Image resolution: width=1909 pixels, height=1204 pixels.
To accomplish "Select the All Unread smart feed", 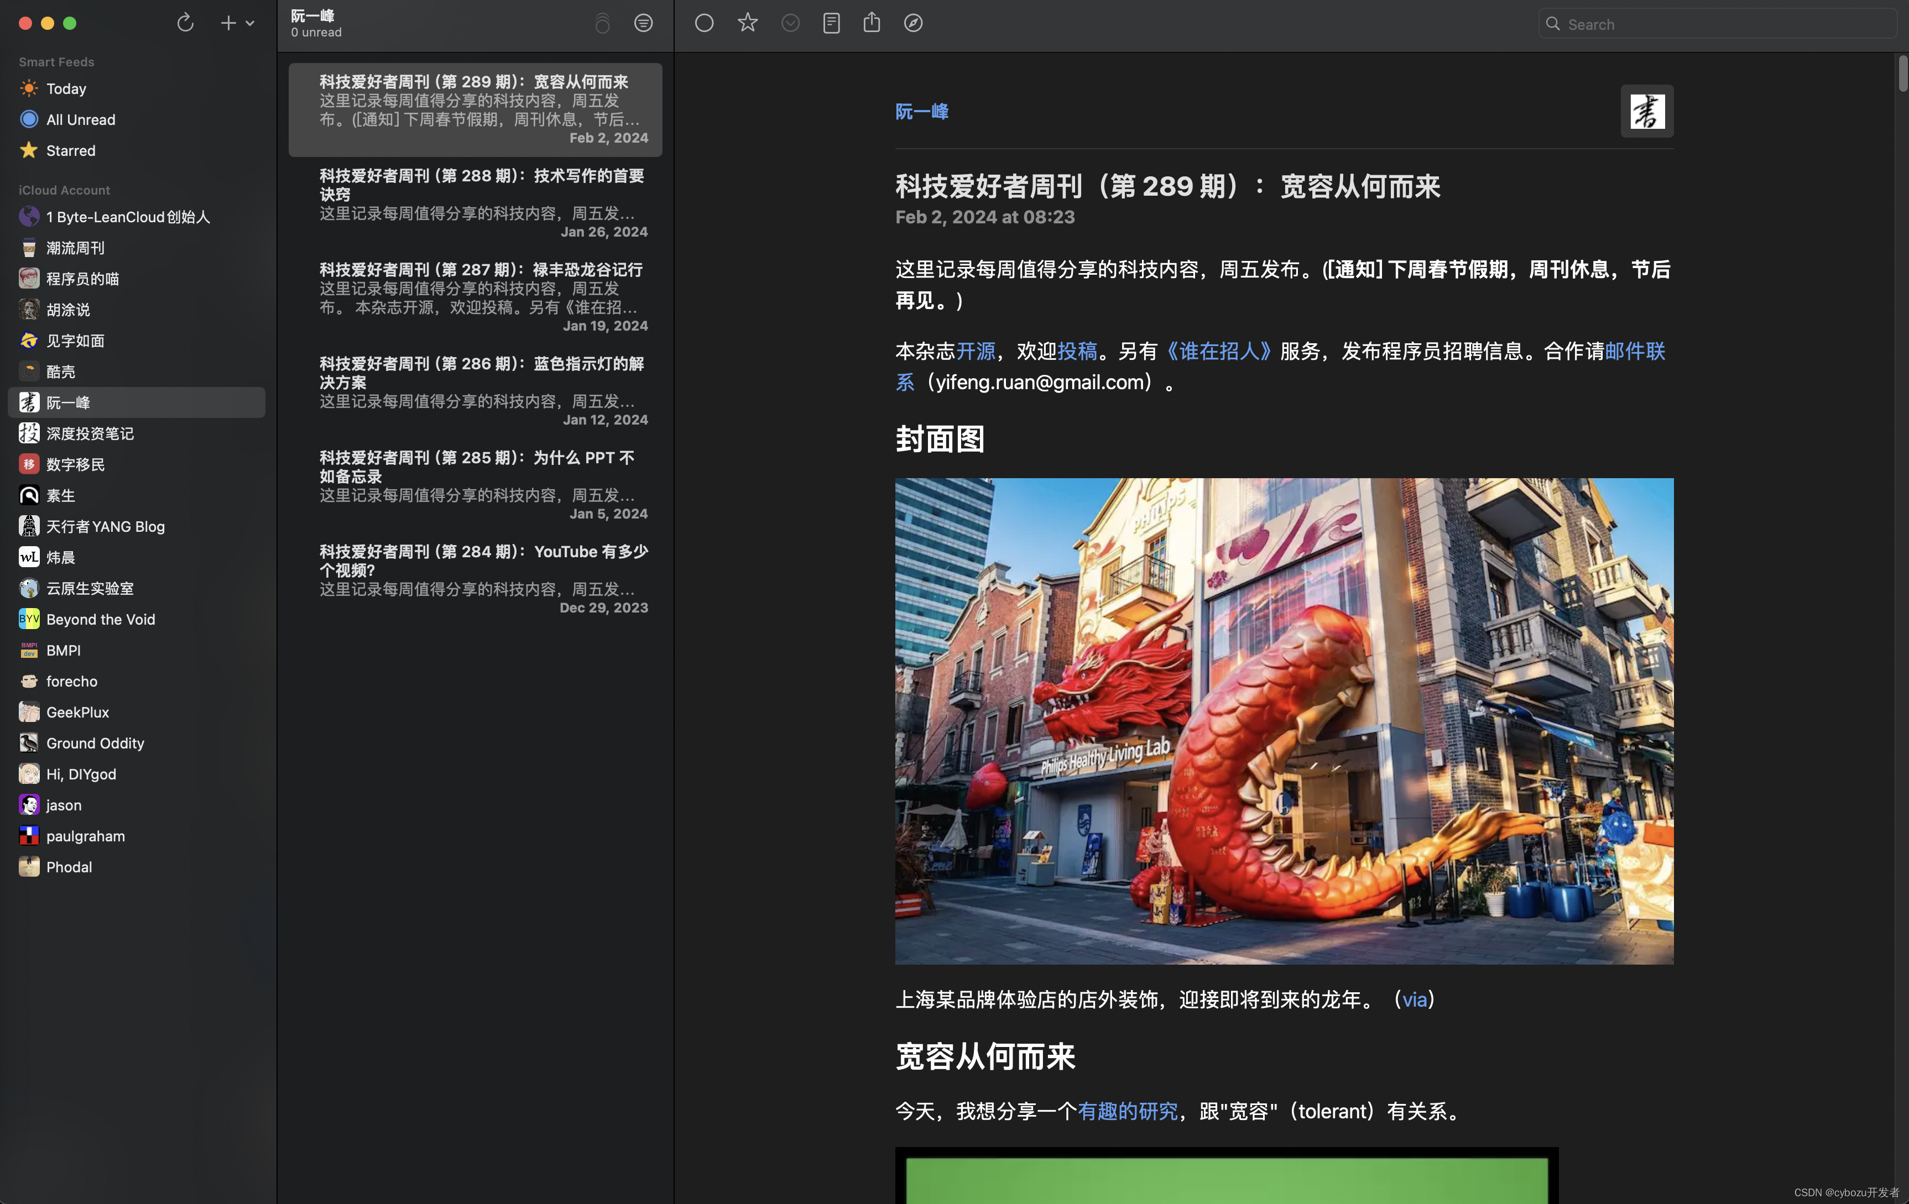I will point(80,120).
